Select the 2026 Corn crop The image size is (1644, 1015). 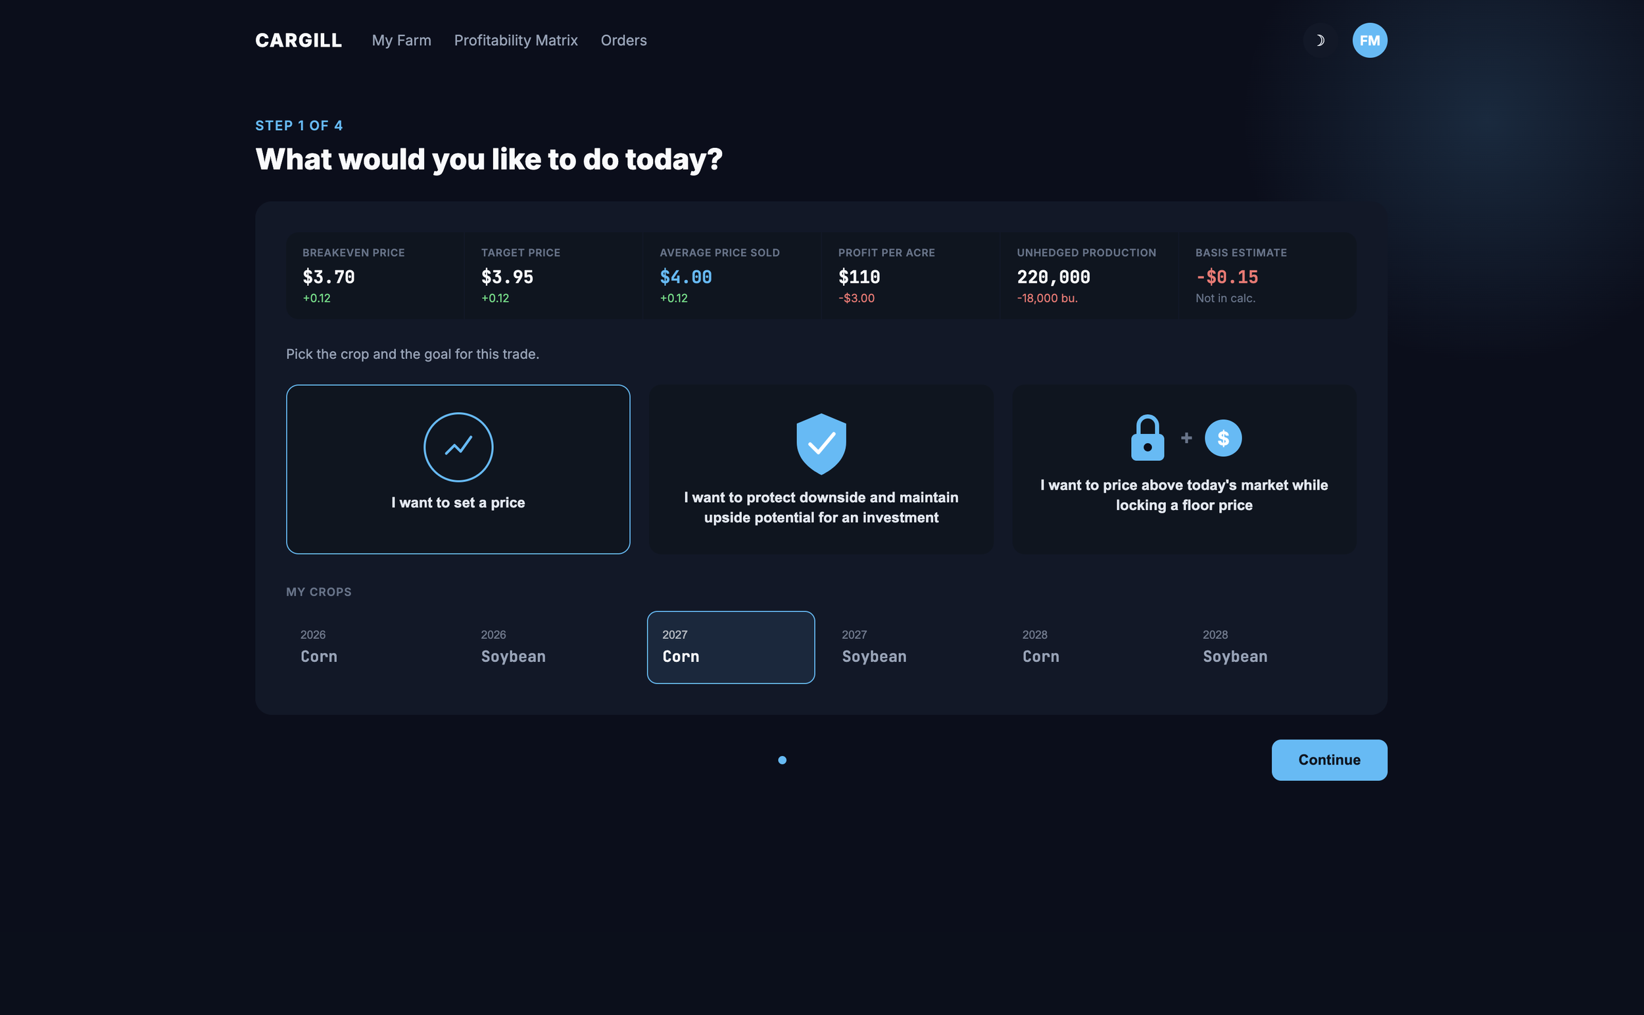(x=370, y=647)
